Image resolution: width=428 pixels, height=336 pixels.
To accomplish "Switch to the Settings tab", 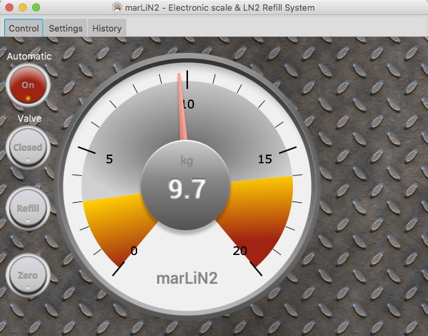I will 66,28.
